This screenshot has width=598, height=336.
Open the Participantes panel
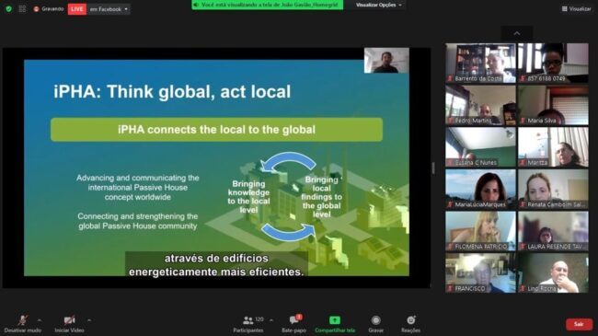click(248, 324)
